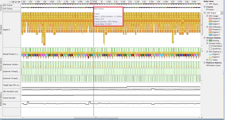Click red Present swatch under GPU Usage
Image resolution: width=225 pixels, height=120 pixels.
pyautogui.click(x=210, y=18)
